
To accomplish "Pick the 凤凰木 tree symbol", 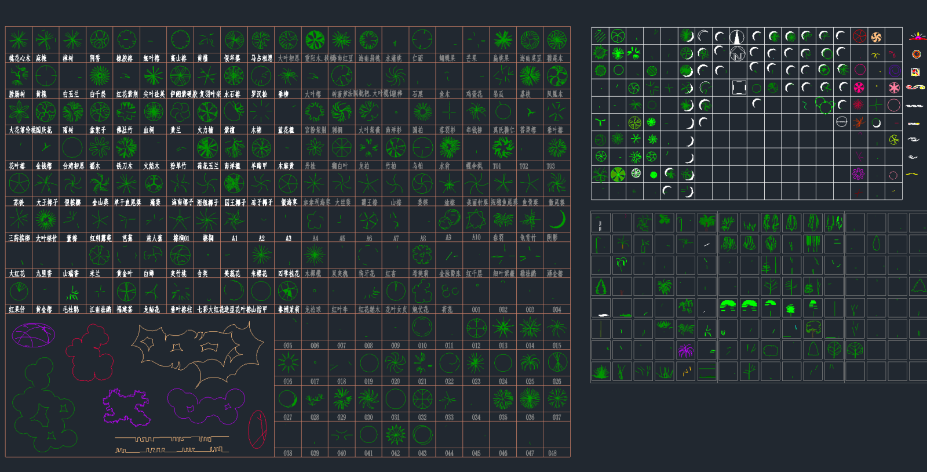I will pos(557,76).
